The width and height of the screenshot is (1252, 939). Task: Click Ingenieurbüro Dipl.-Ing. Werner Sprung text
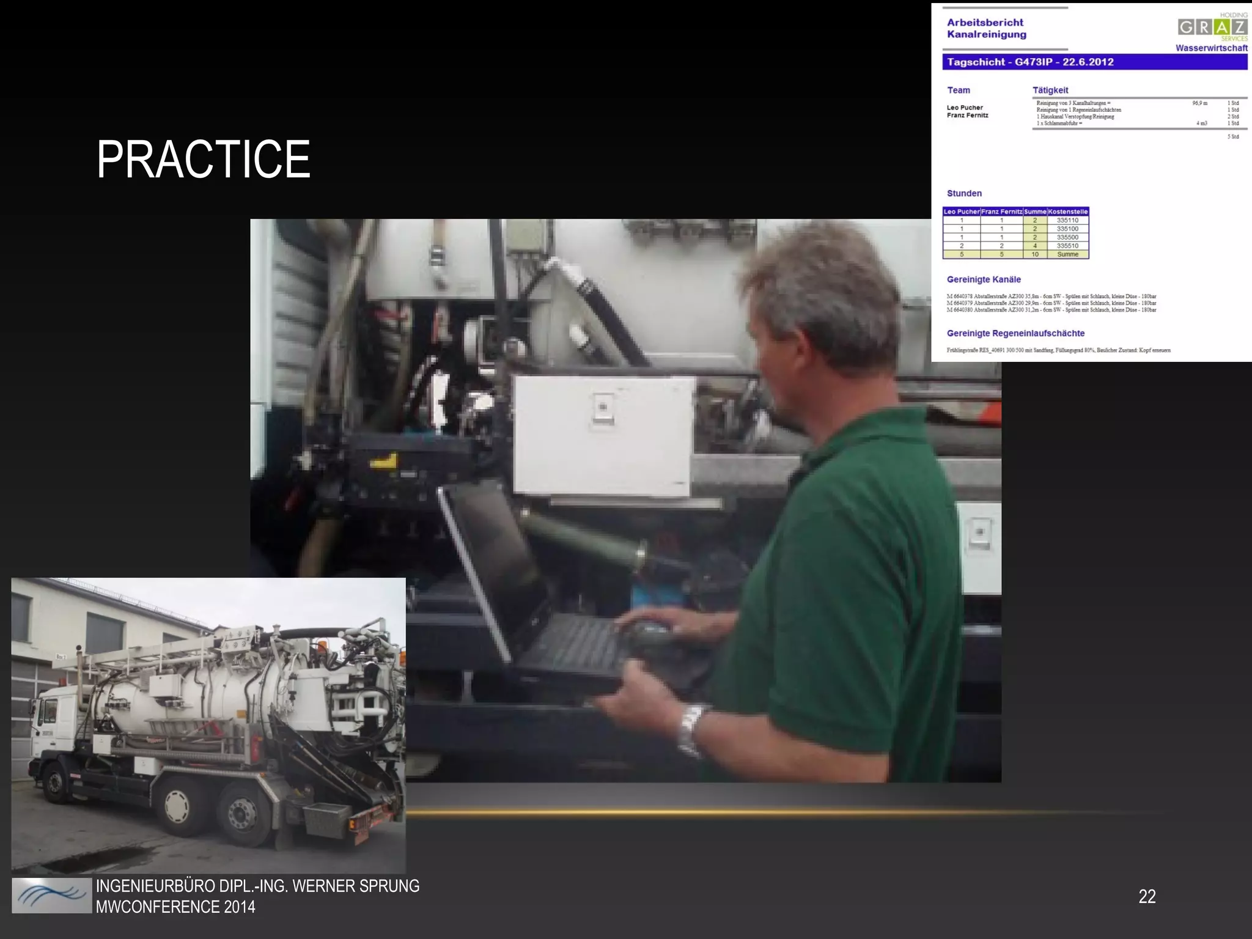pos(257,886)
